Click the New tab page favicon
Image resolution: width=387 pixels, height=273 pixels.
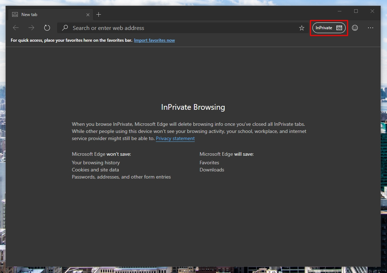pyautogui.click(x=15, y=15)
